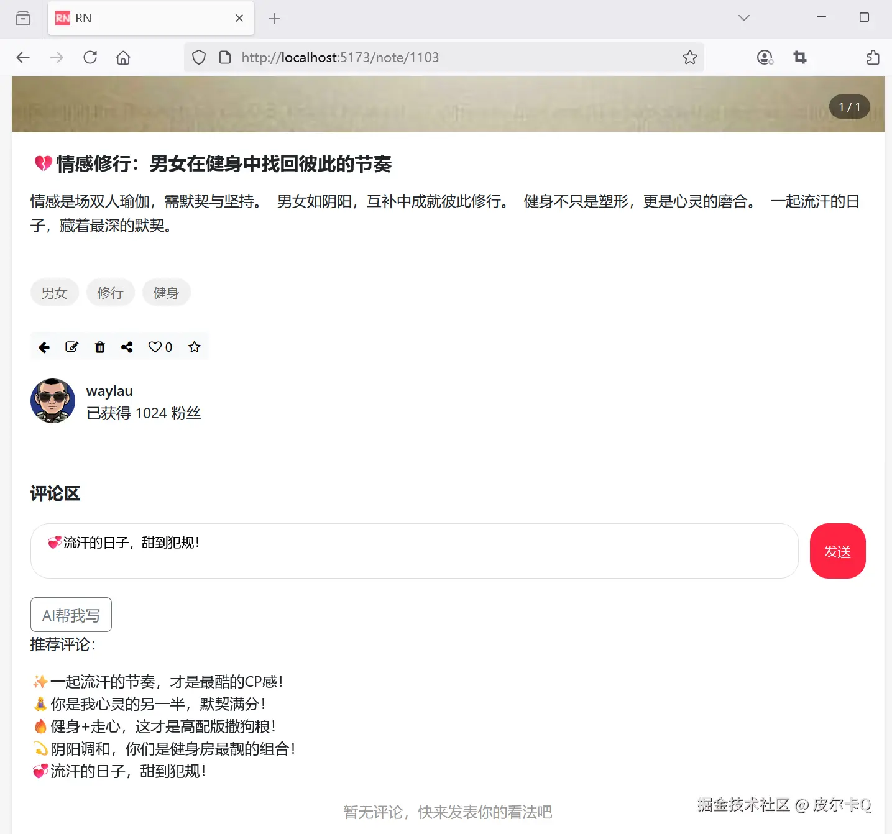
Task: Toggle the favorite star on this note
Action: [194, 347]
